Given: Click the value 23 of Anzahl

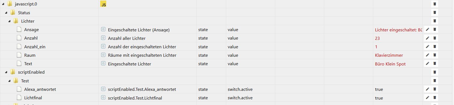Looking at the screenshot, I should point(377,38).
